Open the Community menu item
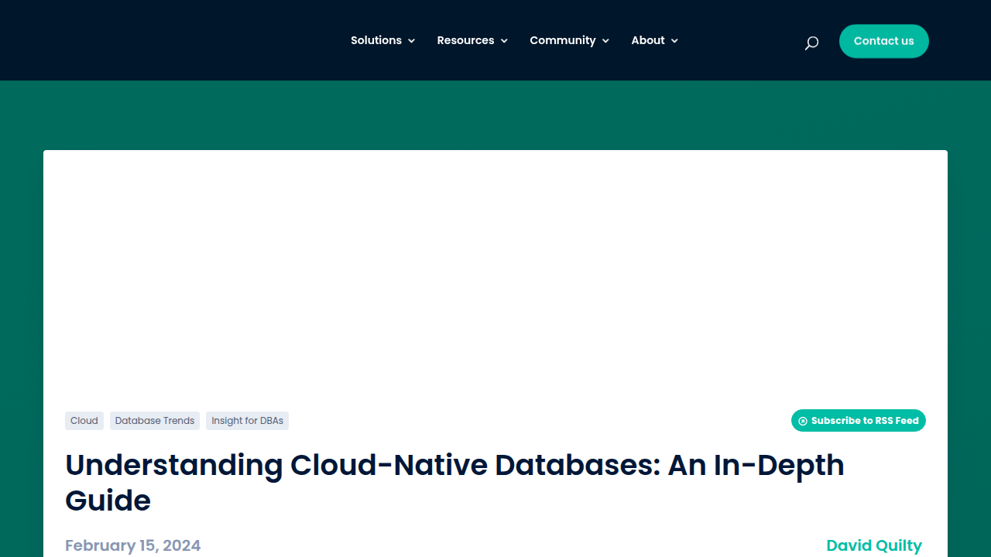The width and height of the screenshot is (991, 557). click(x=563, y=40)
